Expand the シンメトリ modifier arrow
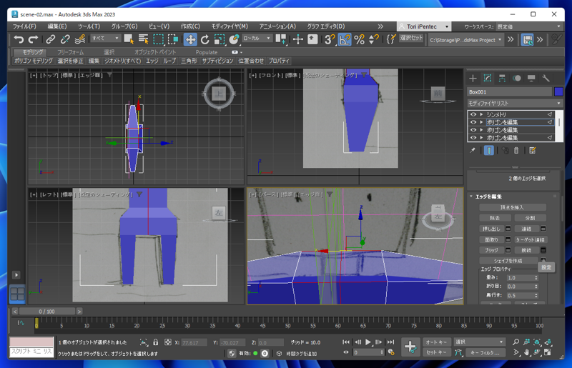Viewport: 572px width, 368px height. pos(481,114)
